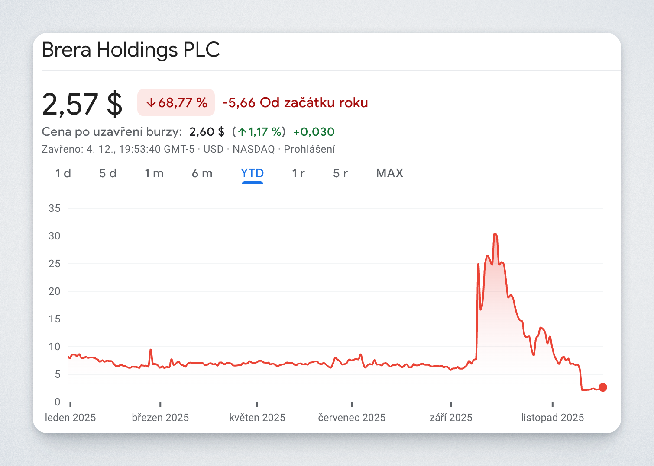
Task: Show MAX price history
Action: [389, 173]
